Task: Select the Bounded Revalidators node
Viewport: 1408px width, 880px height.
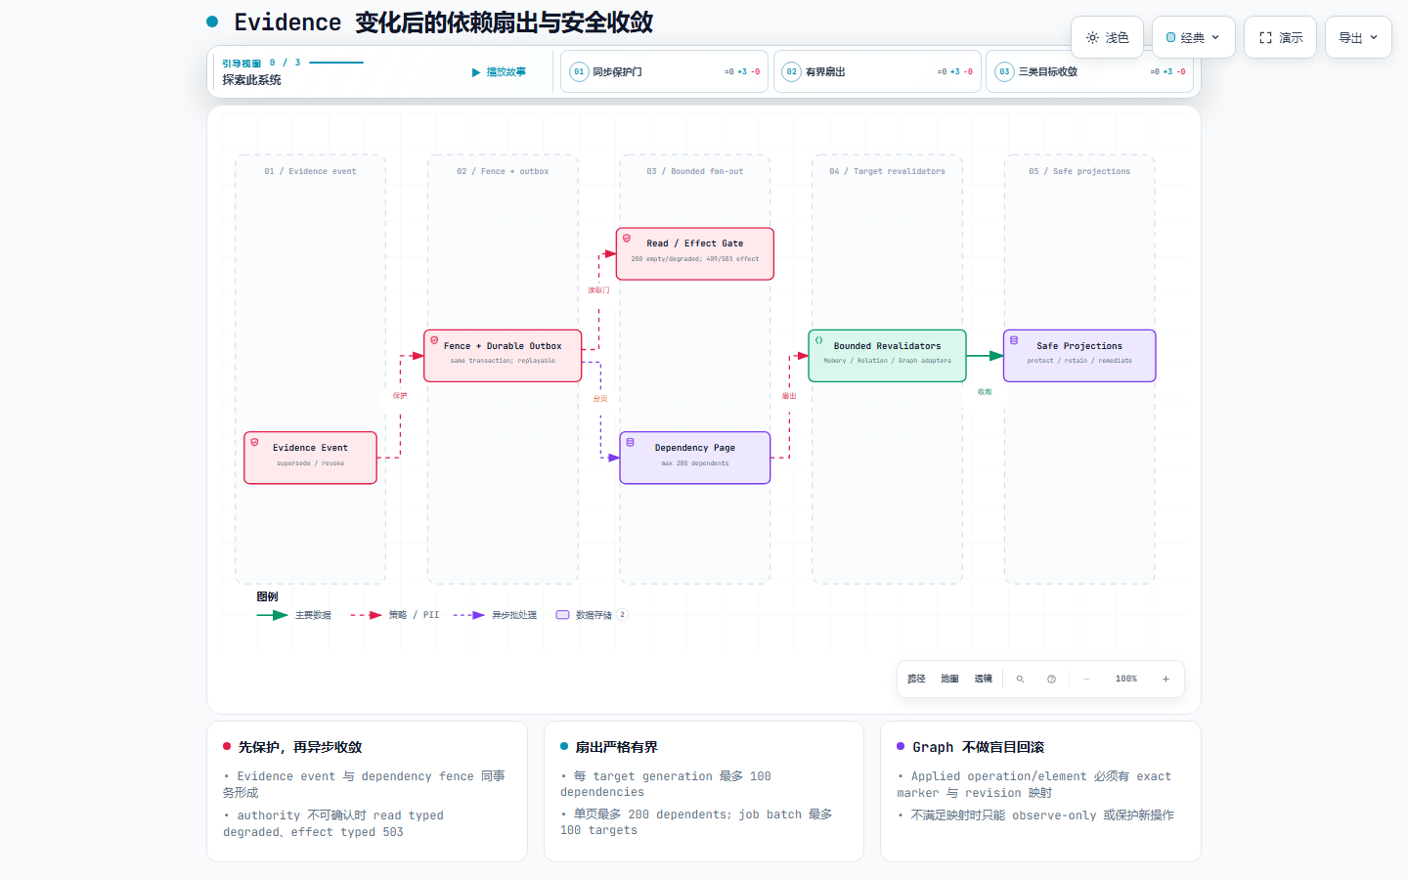Action: pyautogui.click(x=888, y=356)
